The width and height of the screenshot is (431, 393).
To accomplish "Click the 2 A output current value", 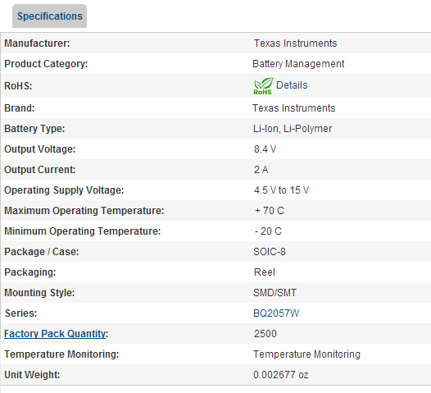I will [261, 170].
